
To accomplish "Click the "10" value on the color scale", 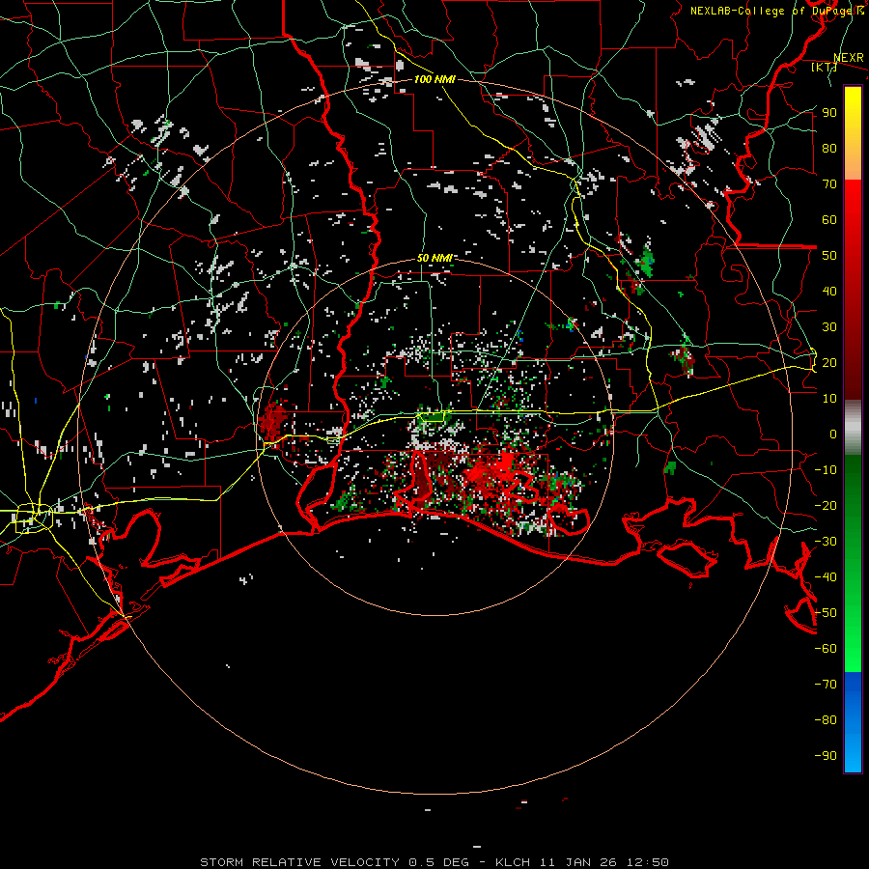I will 829,399.
